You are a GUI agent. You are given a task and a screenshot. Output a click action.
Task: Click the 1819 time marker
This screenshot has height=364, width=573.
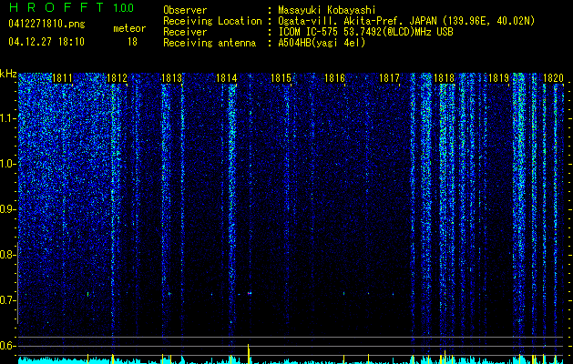tap(499, 78)
